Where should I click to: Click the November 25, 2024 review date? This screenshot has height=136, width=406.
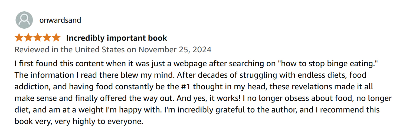coord(175,50)
